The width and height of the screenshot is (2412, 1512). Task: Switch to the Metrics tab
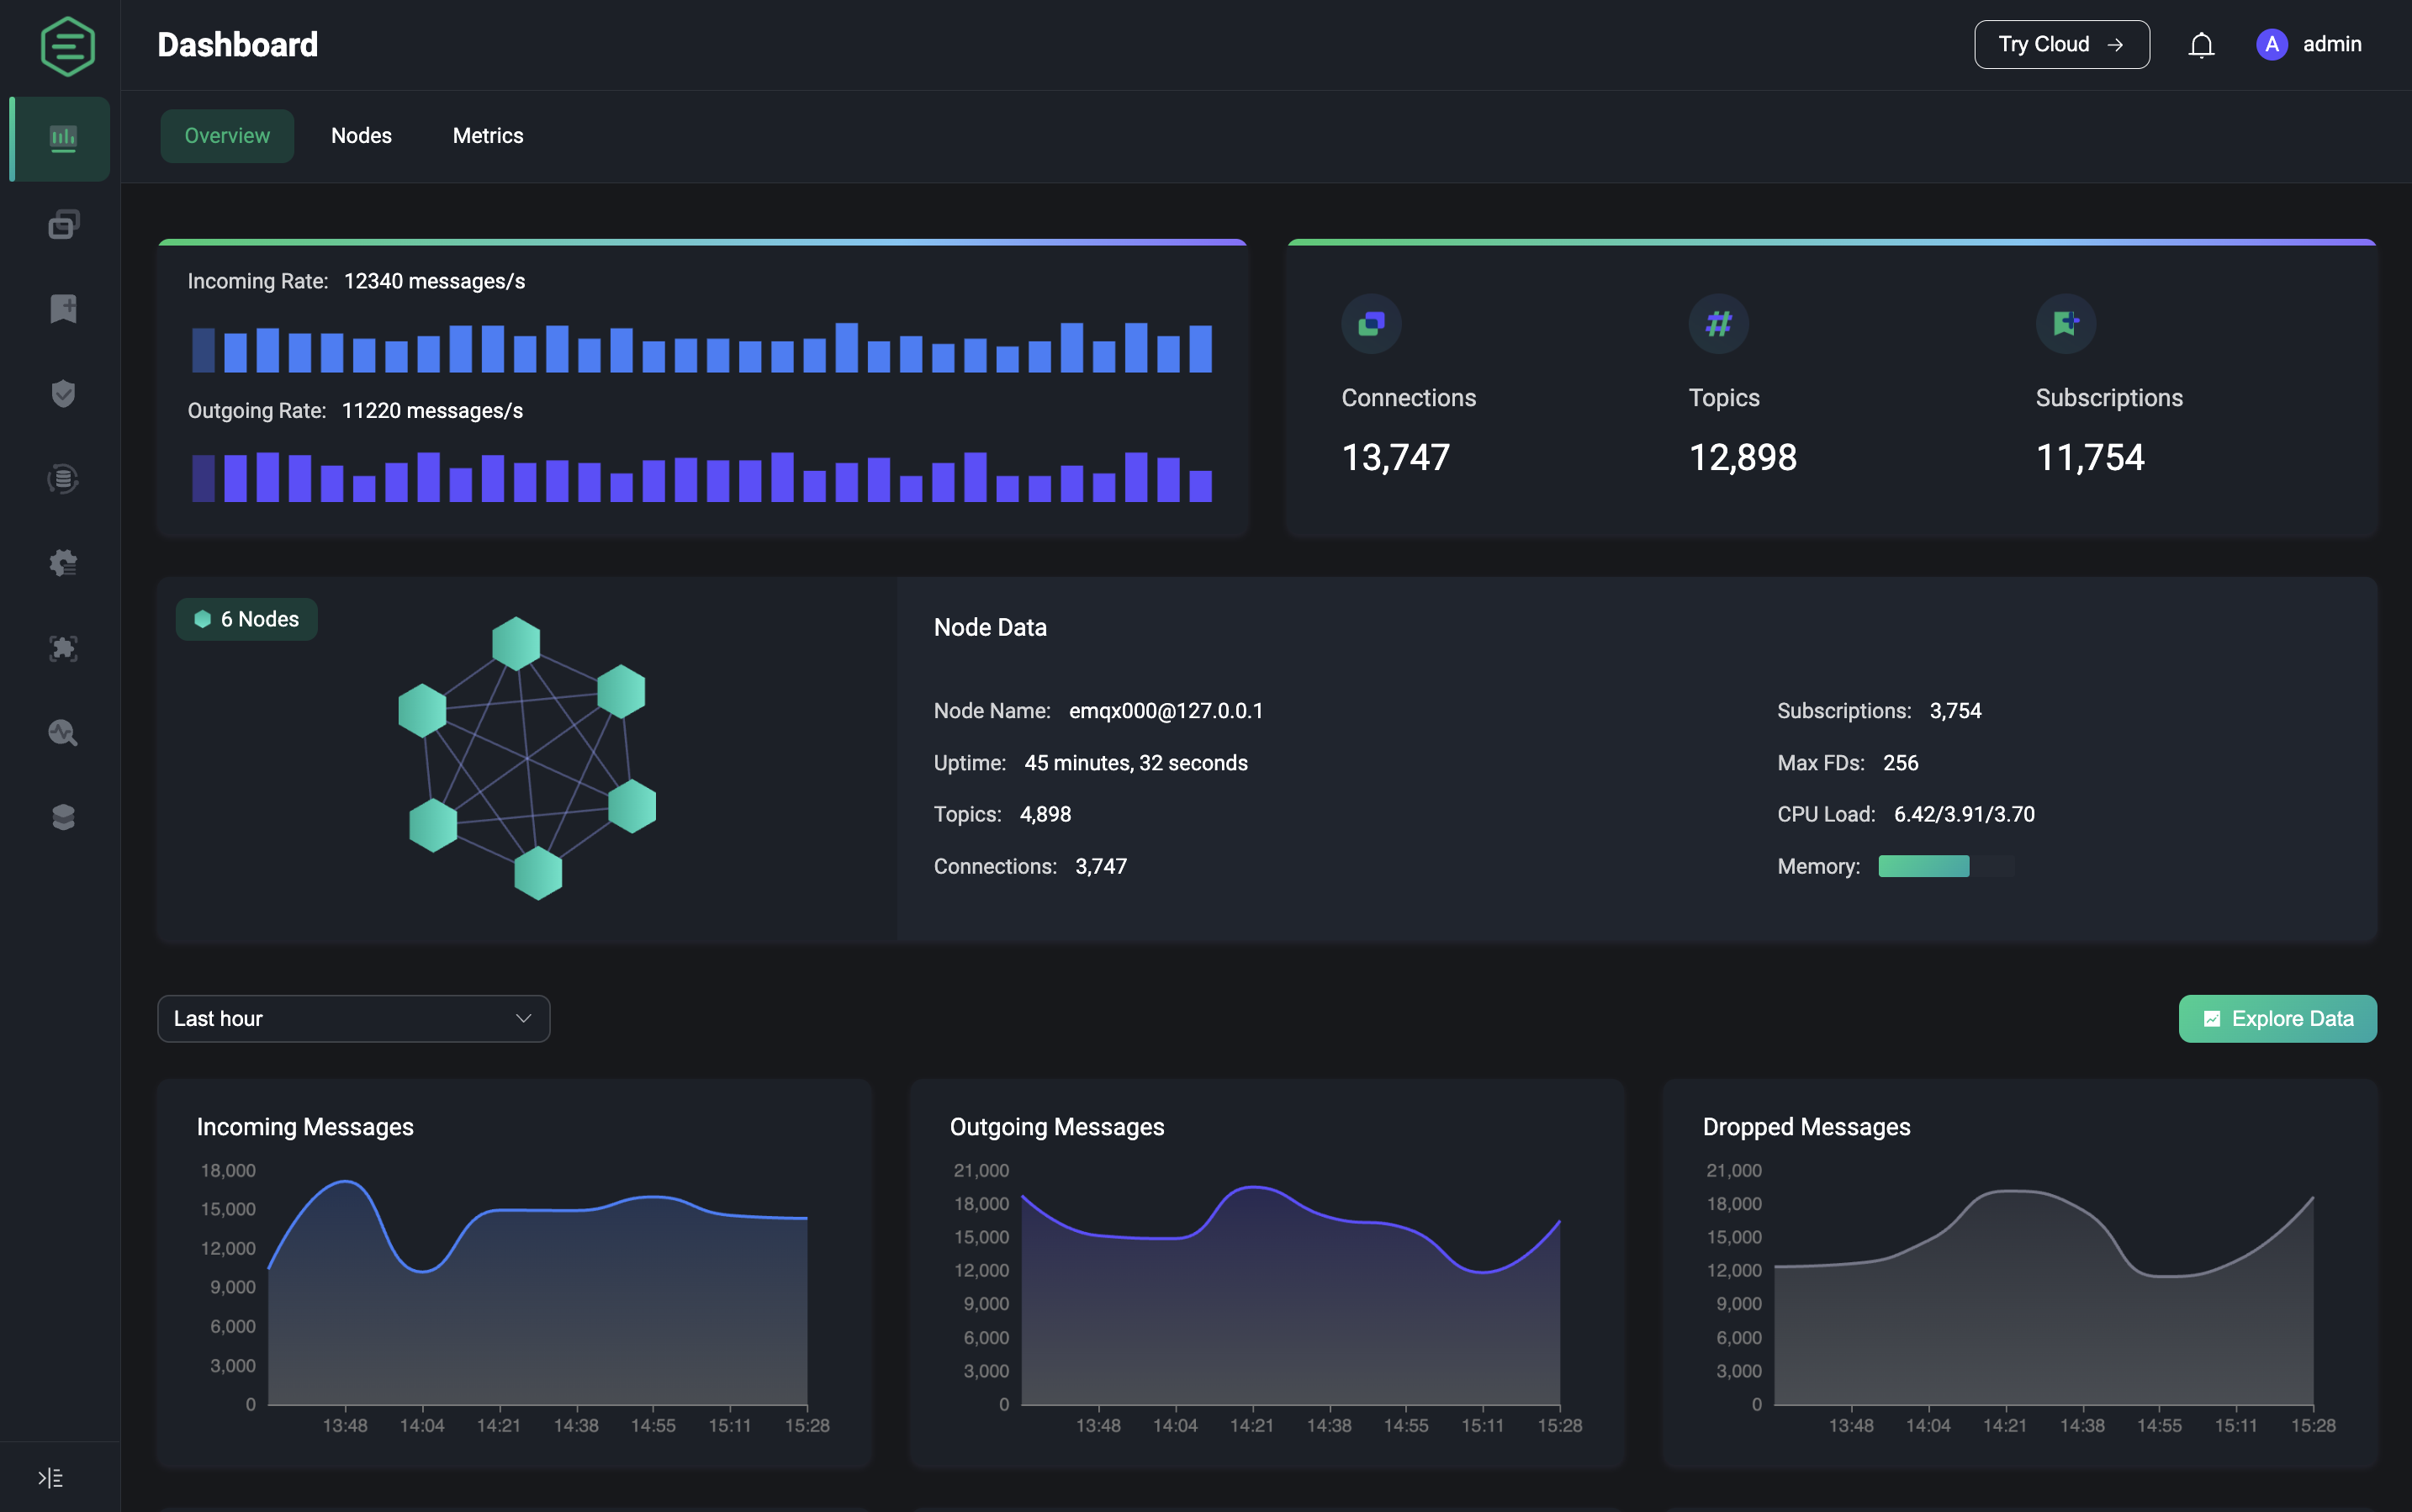[x=488, y=136]
